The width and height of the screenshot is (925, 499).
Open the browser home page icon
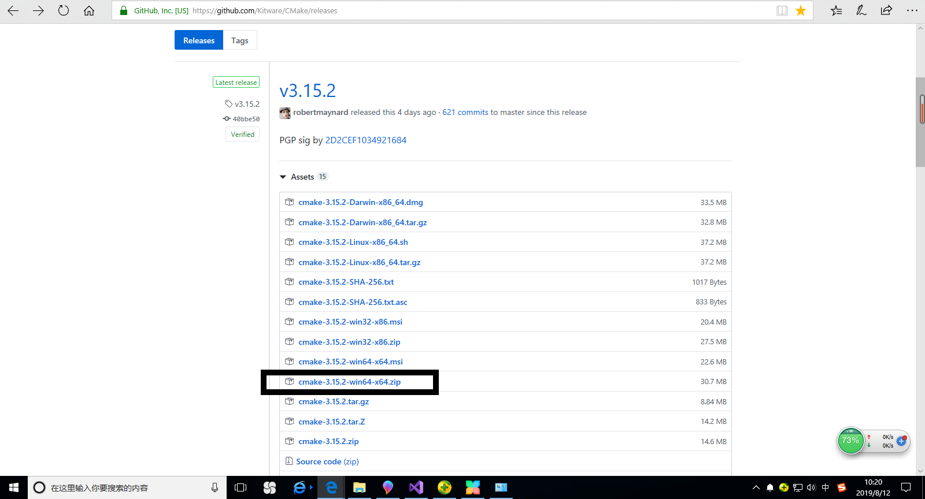tap(89, 10)
